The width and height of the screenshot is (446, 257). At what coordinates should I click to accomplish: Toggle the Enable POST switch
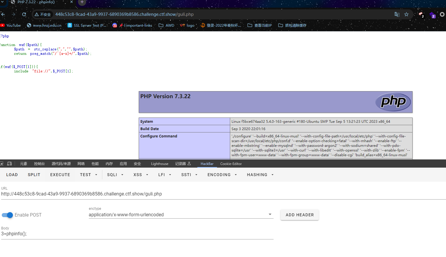(x=7, y=215)
